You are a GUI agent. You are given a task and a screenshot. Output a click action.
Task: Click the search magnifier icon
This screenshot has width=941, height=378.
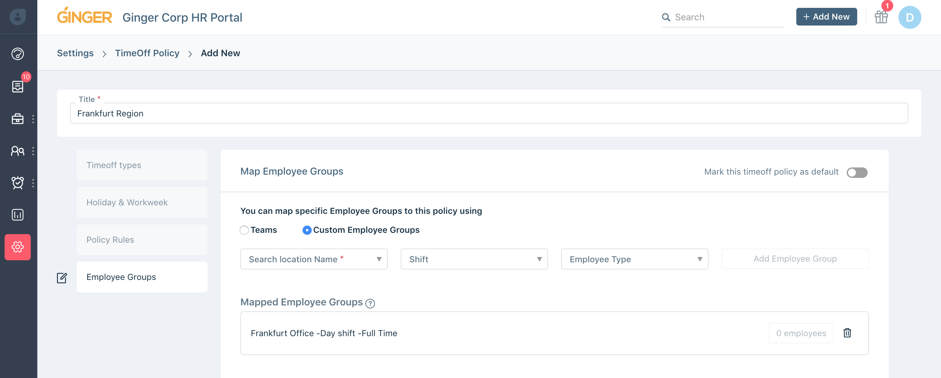coord(666,17)
